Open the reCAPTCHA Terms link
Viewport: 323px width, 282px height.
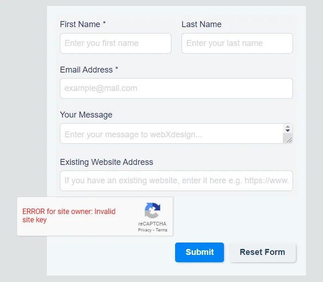[161, 230]
